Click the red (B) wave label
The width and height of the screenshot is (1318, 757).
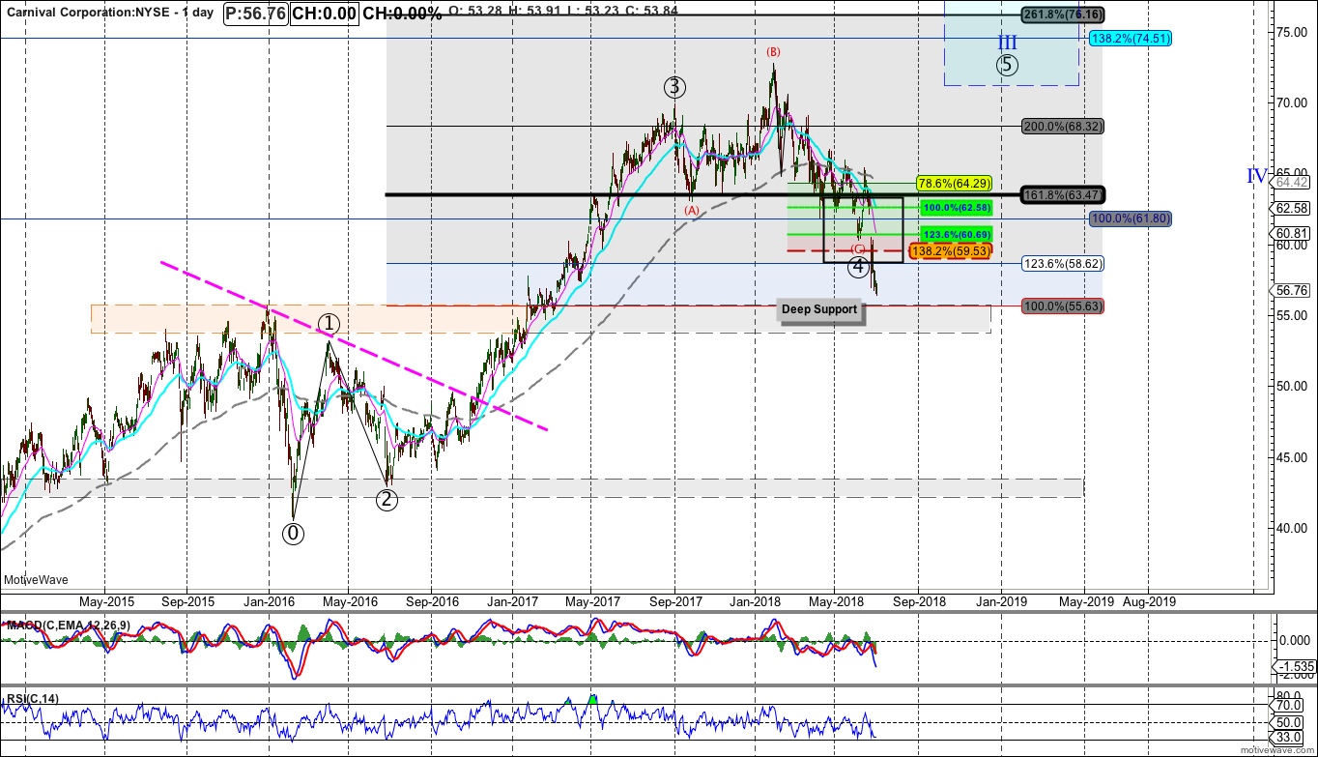(773, 51)
